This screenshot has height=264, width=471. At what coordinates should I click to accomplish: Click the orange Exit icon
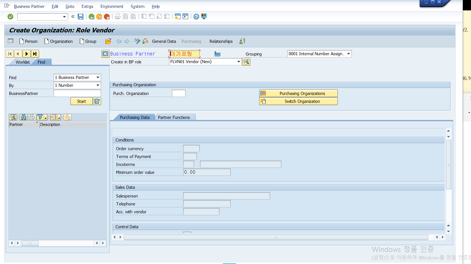99,17
